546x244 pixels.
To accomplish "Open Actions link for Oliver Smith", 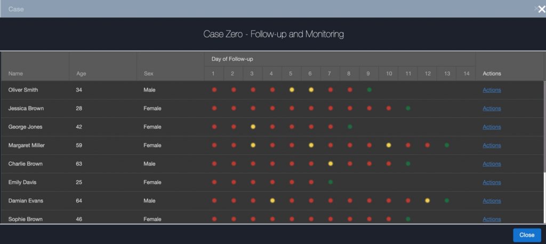I will coord(492,90).
